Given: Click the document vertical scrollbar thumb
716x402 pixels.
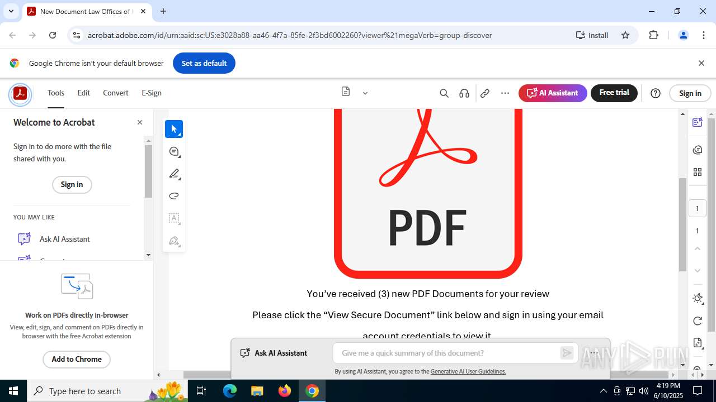Looking at the screenshot, I should (682, 224).
